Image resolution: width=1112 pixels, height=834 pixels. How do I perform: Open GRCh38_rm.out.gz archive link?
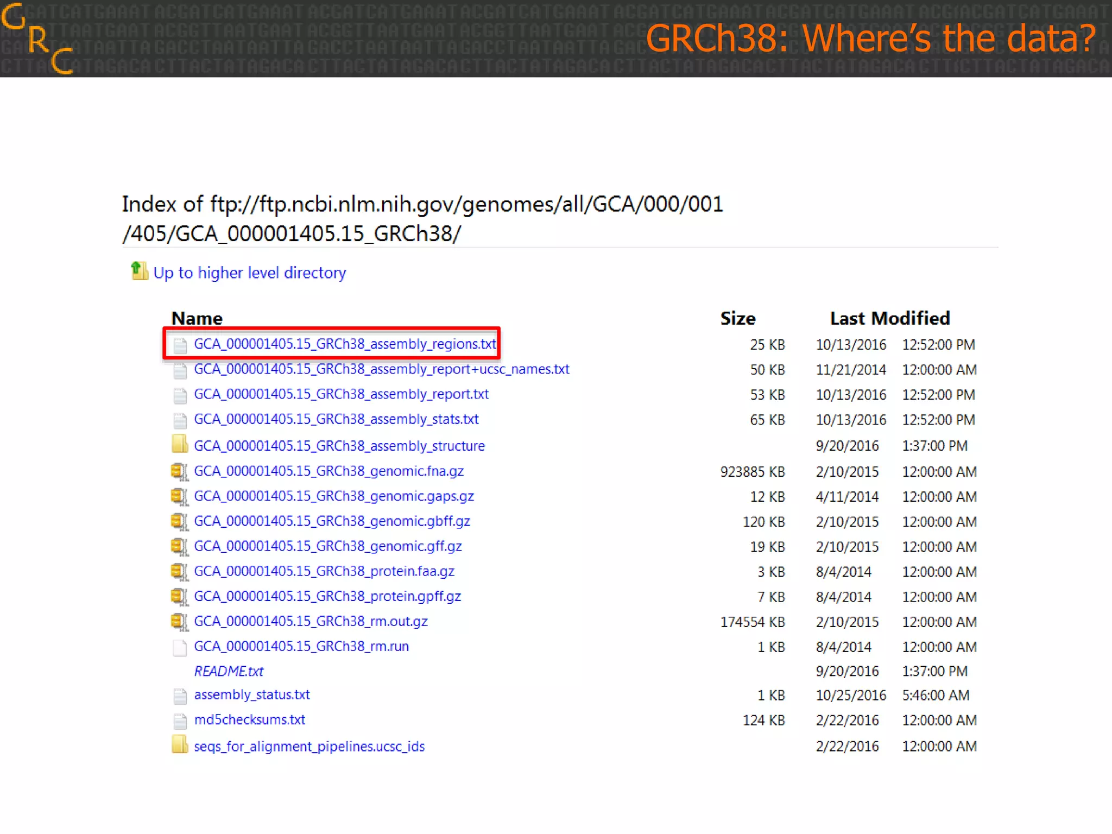311,621
